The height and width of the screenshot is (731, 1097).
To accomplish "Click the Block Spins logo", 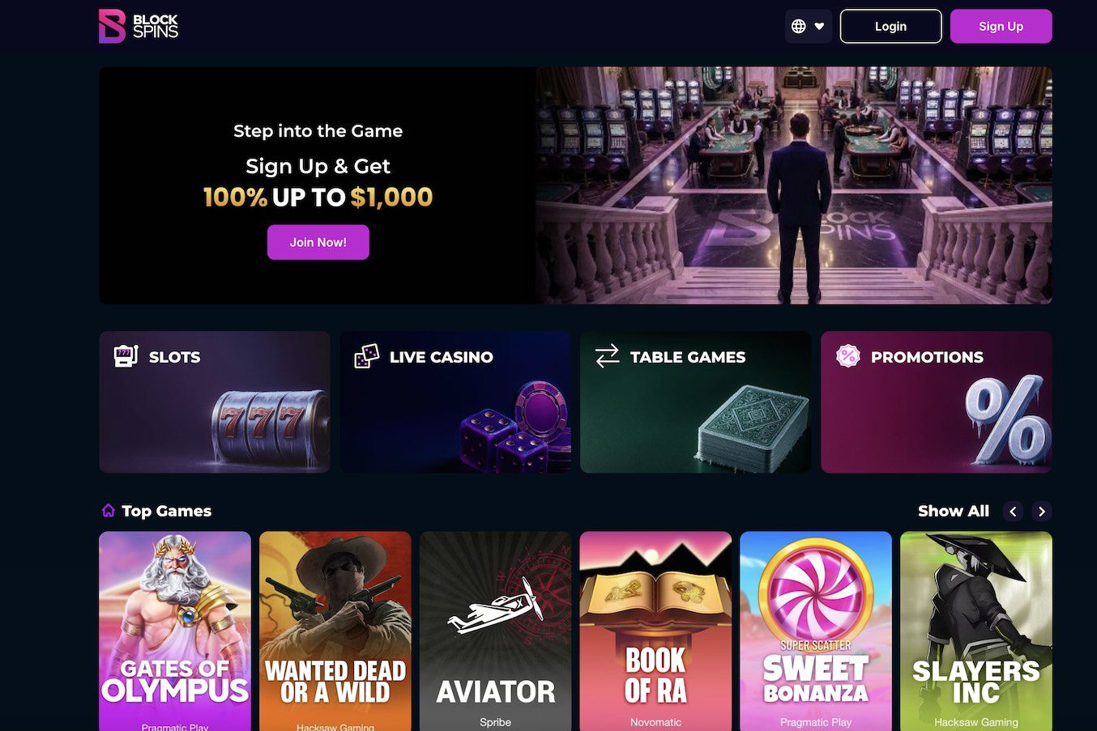I will [x=139, y=26].
